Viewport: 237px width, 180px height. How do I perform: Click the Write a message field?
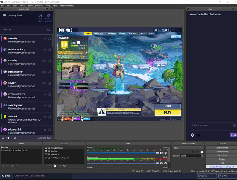tap(212, 127)
